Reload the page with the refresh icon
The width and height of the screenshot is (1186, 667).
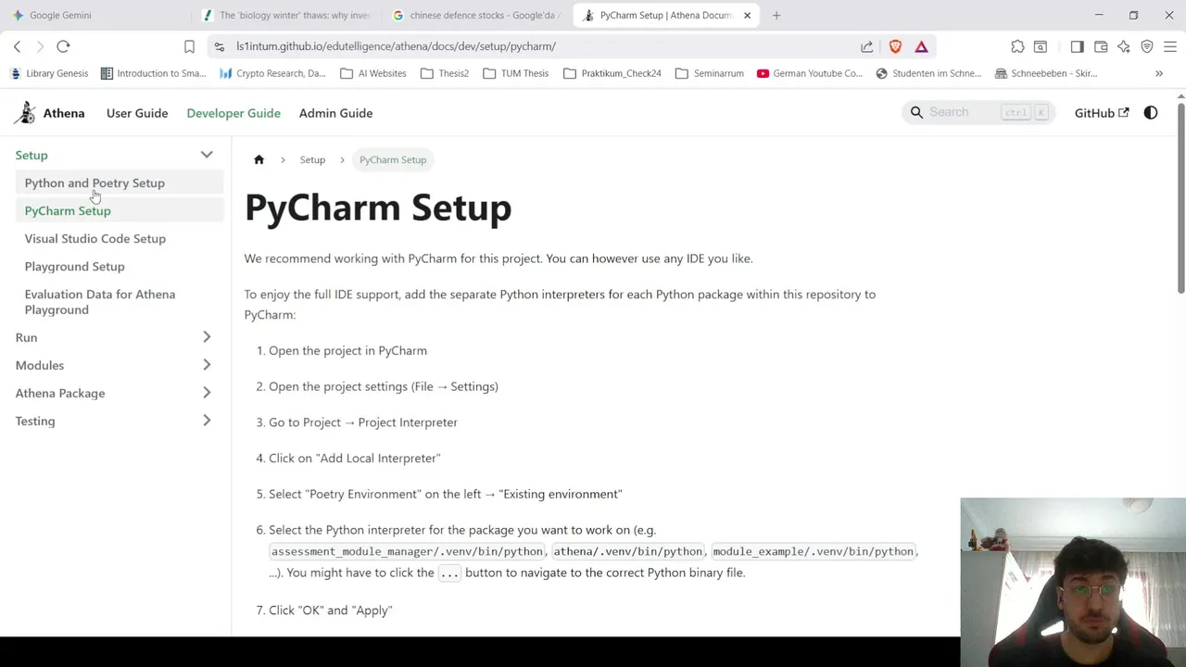(x=63, y=46)
